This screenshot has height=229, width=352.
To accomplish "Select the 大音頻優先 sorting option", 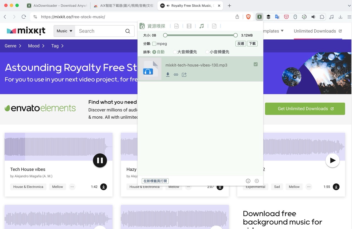I will (x=175, y=52).
